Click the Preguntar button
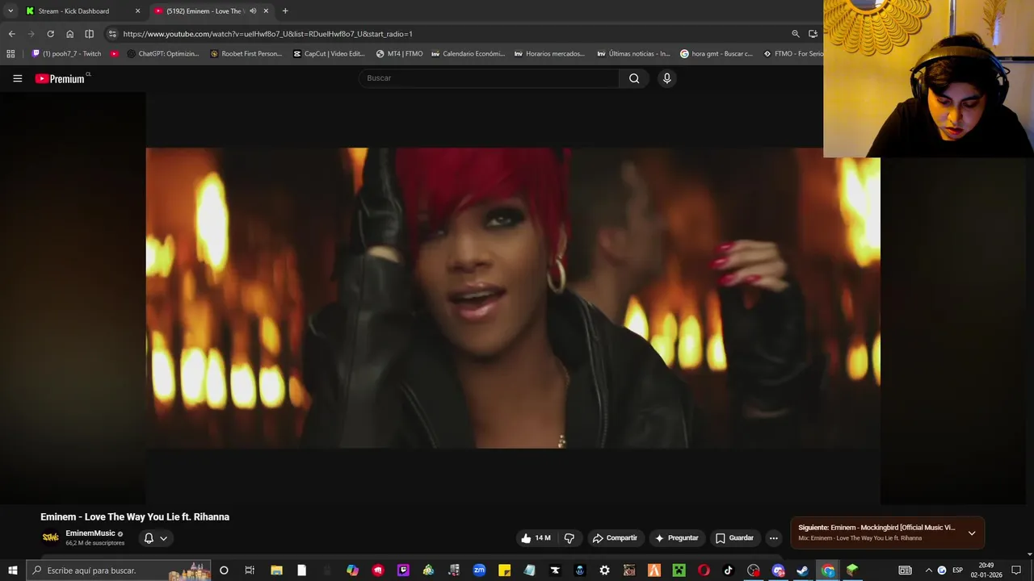 (x=677, y=538)
